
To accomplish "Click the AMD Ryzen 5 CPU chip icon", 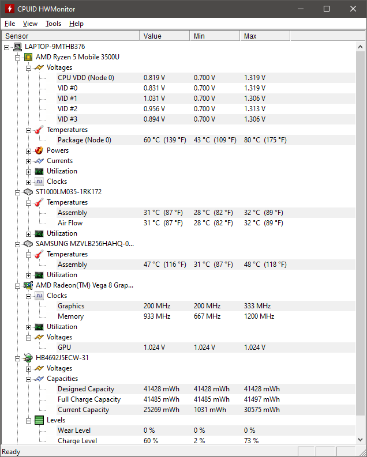I will pos(28,57).
